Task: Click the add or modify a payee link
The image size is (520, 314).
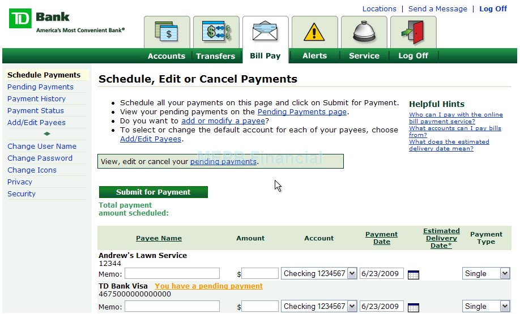Action: click(x=223, y=121)
